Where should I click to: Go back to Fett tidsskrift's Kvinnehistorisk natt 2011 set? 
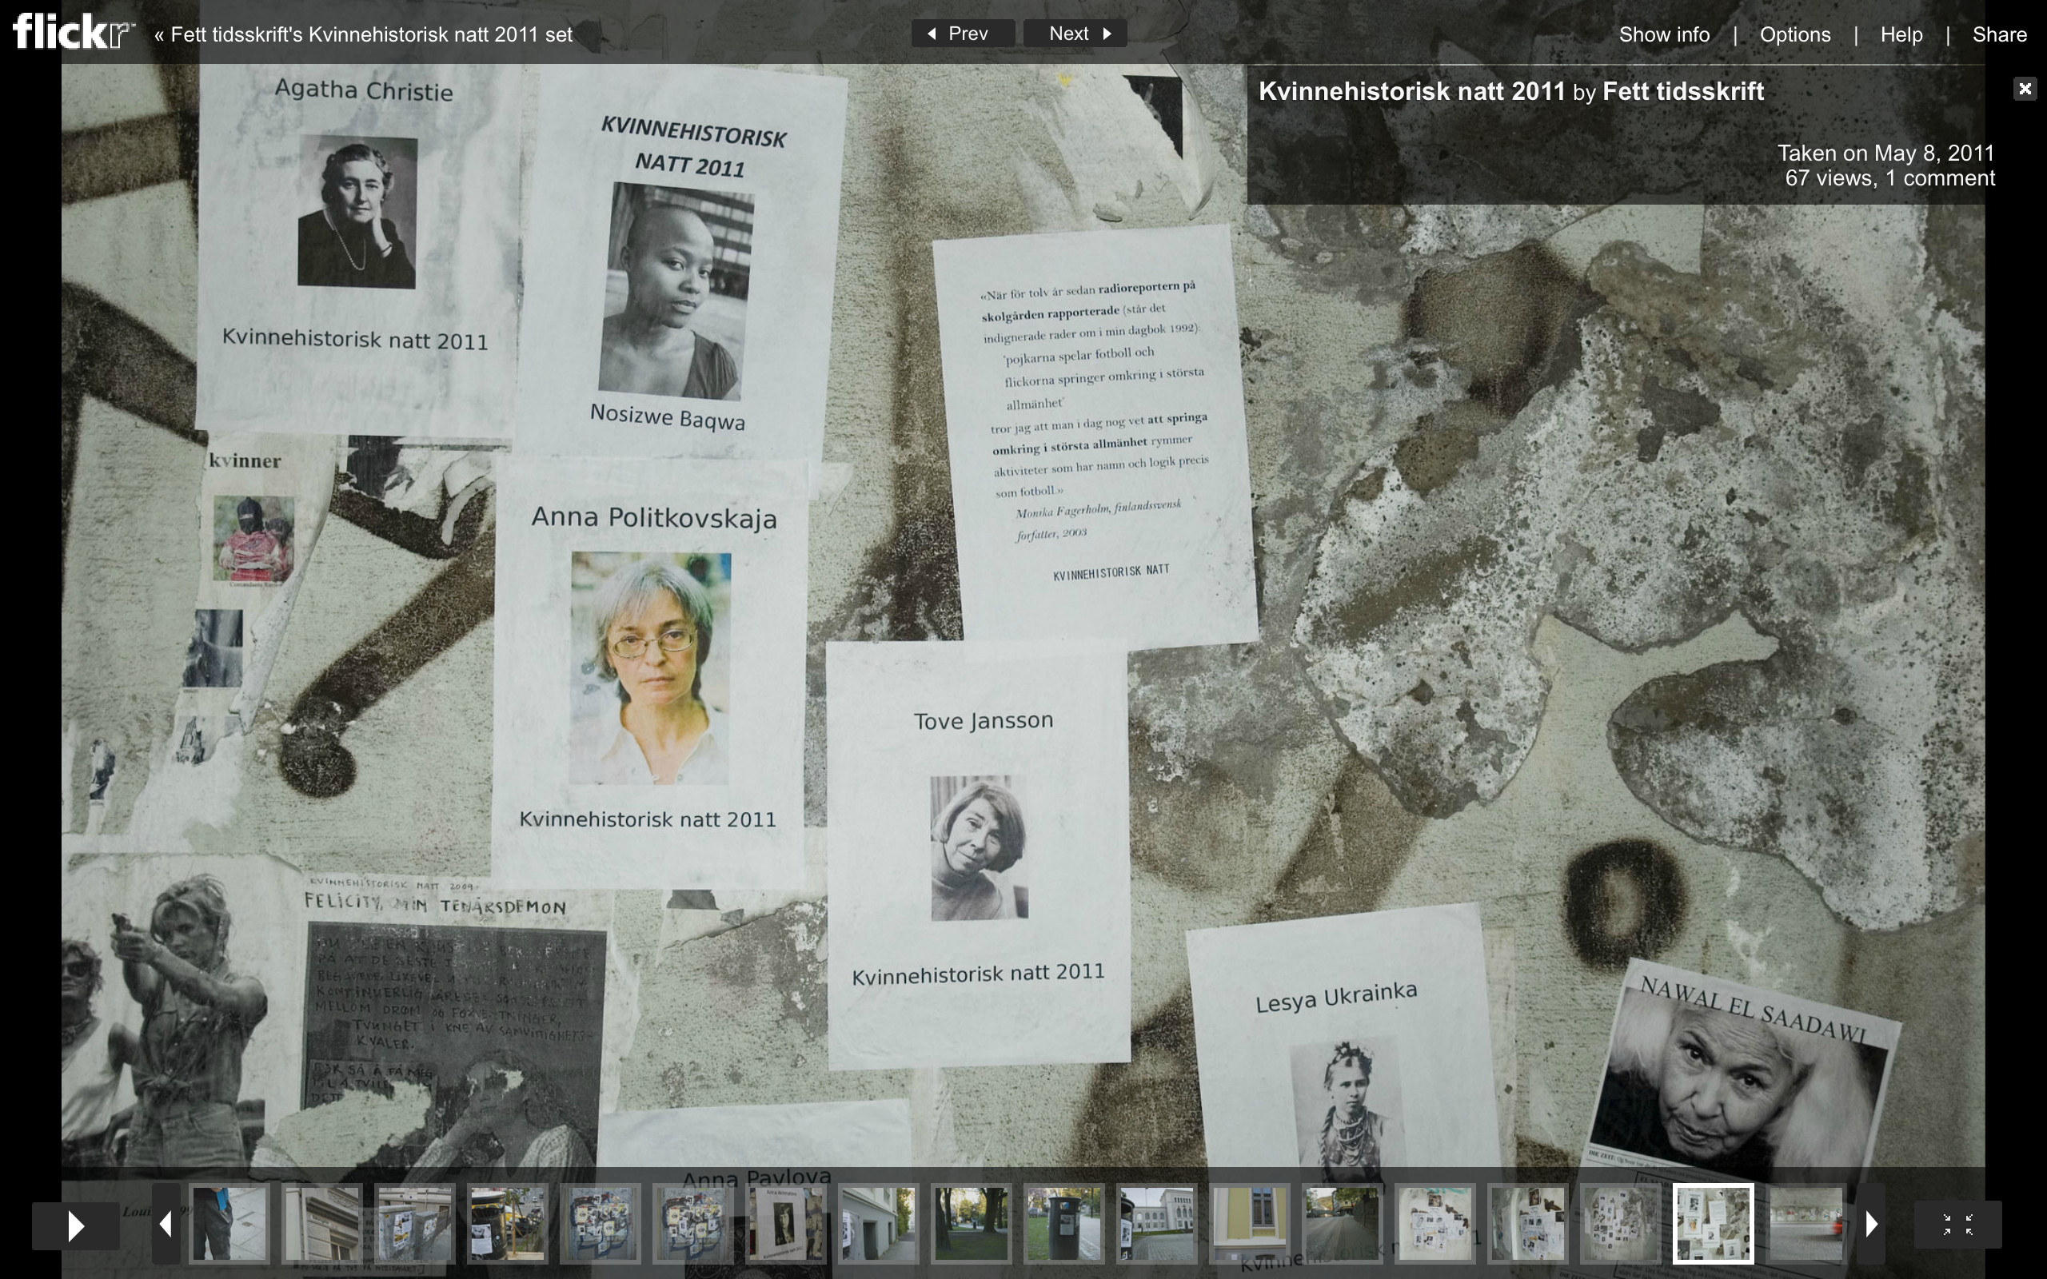coord(364,34)
